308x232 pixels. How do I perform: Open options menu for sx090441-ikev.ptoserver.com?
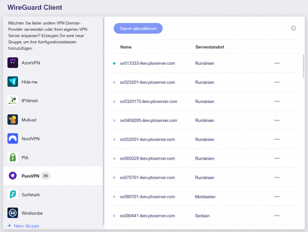point(277,216)
